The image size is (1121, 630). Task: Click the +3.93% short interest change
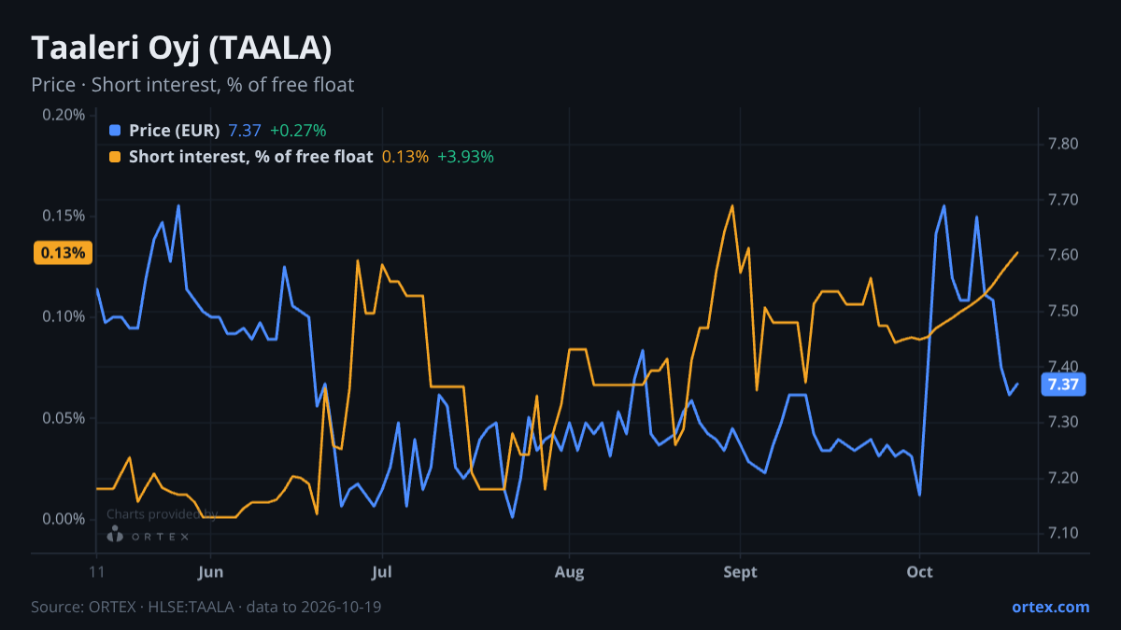[465, 157]
